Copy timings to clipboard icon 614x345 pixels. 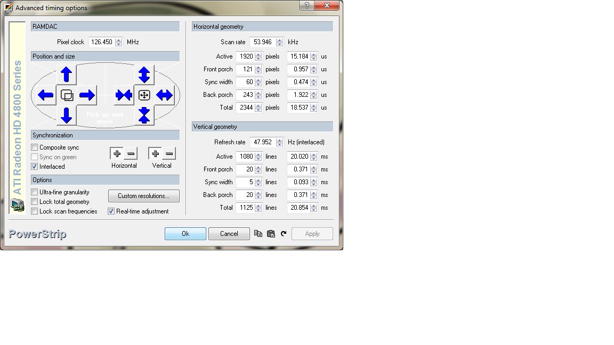(x=258, y=234)
